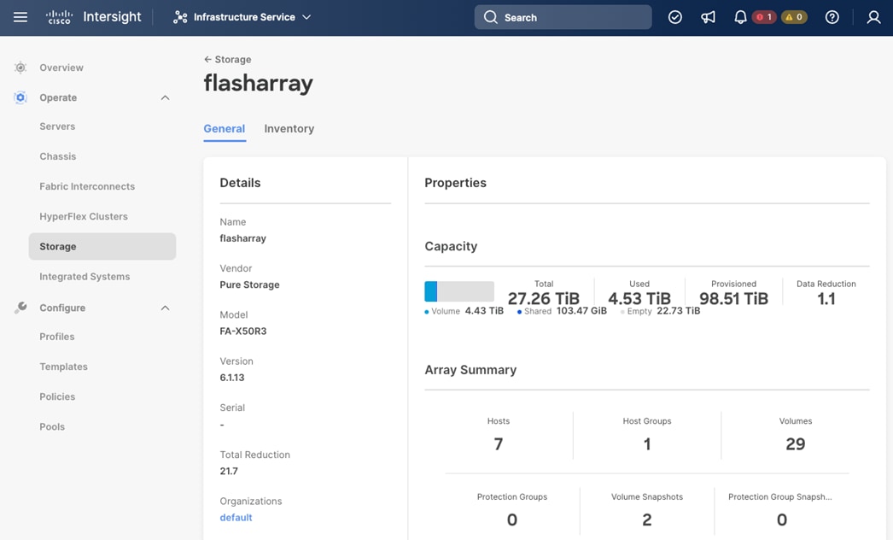The height and width of the screenshot is (540, 893).
Task: Open the Infrastructure Service dropdown
Action: point(242,17)
